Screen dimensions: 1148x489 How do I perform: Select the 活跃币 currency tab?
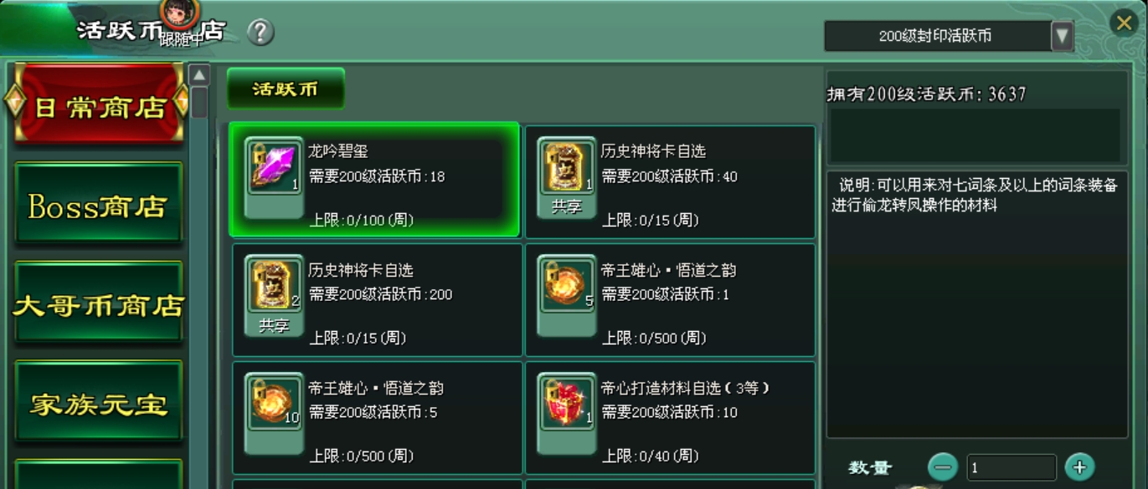coord(286,89)
